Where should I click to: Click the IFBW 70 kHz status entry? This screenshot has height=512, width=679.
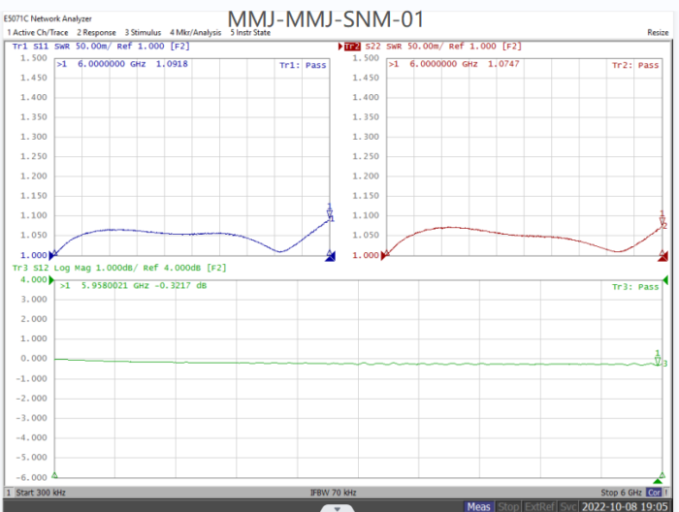click(x=333, y=493)
